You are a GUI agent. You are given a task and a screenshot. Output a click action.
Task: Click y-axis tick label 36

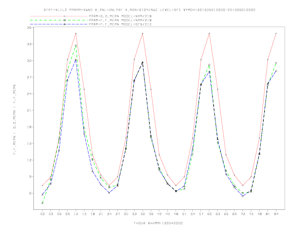tap(29, 27)
